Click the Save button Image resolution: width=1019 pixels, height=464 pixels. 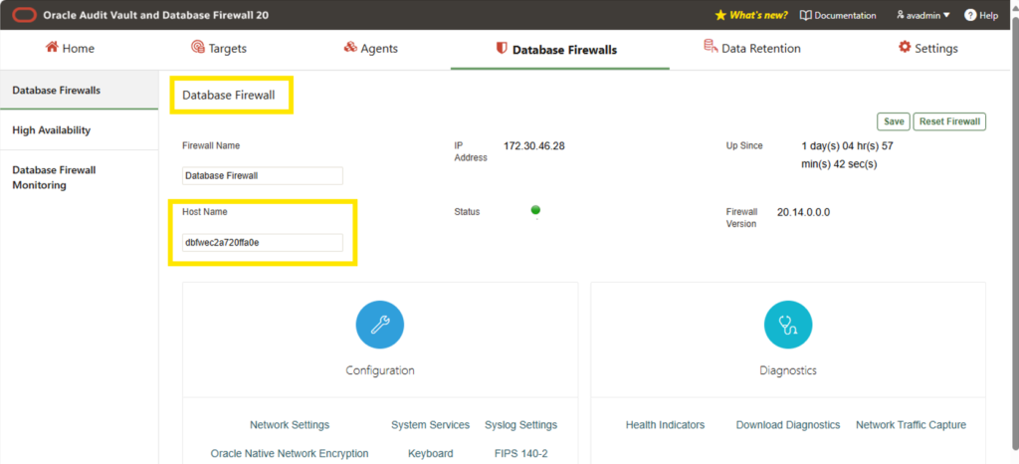894,121
